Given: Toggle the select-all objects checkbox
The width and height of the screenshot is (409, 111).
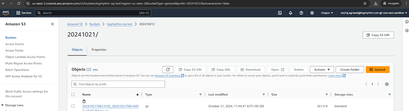Looking at the screenshot, I should (73, 94).
